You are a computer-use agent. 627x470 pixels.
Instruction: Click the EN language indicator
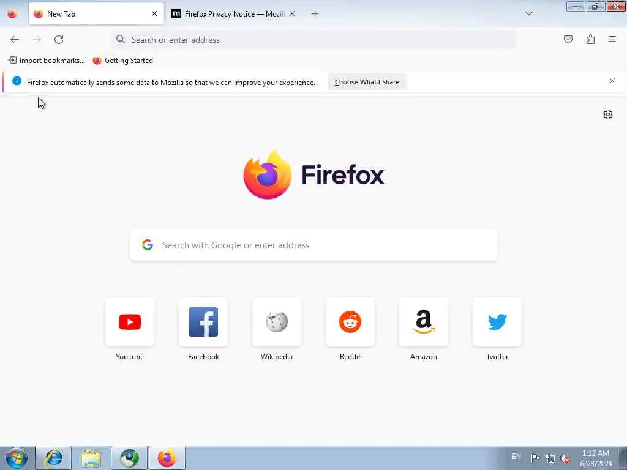click(516, 457)
